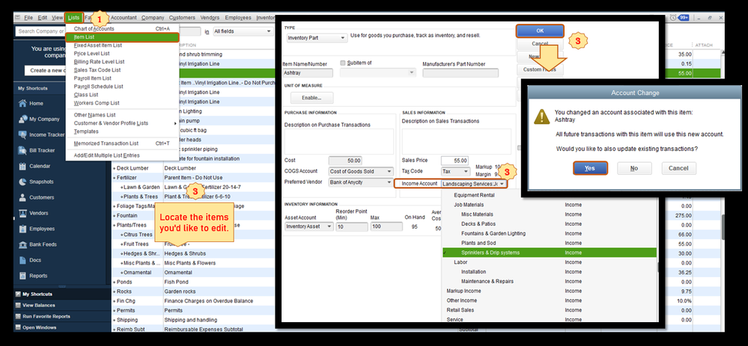This screenshot has width=748, height=346.
Task: Open the Subitem parent dropdown
Action: pos(378,72)
